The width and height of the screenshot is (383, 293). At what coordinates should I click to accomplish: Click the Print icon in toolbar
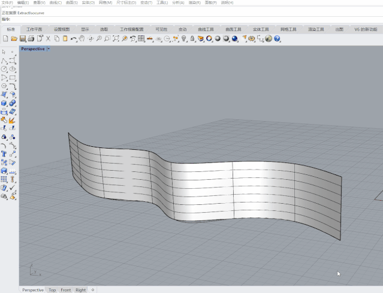click(x=31, y=38)
